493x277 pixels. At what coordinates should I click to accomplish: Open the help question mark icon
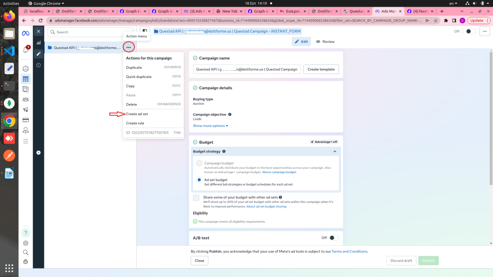tap(26, 233)
